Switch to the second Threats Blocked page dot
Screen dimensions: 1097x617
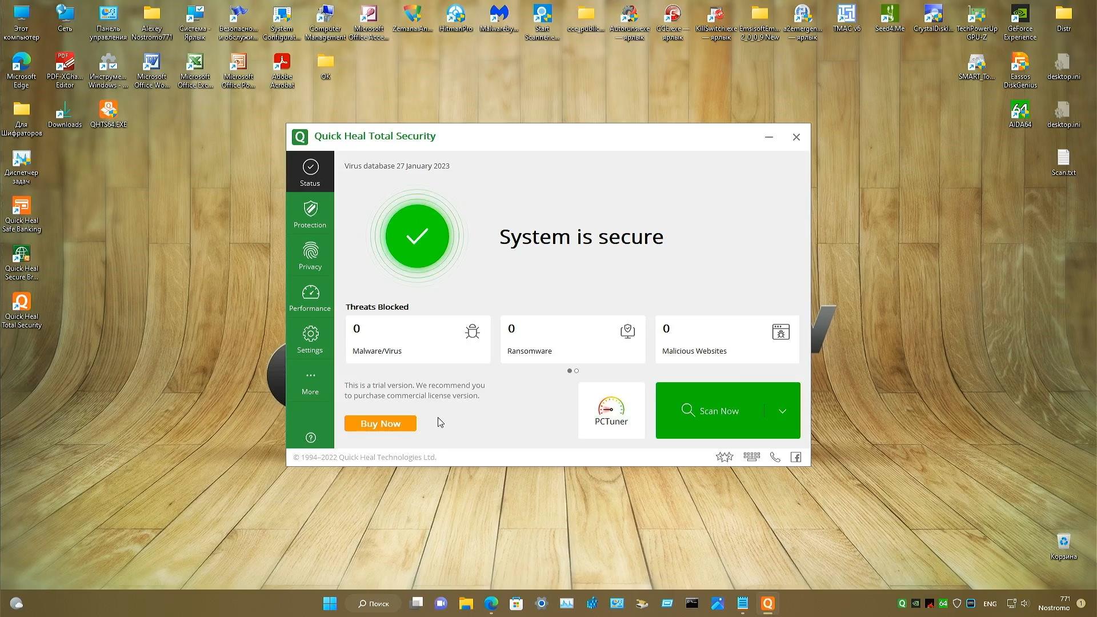pyautogui.click(x=576, y=371)
